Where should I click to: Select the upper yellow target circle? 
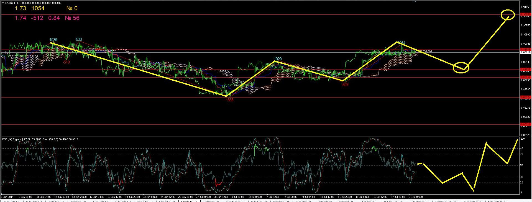508,14
